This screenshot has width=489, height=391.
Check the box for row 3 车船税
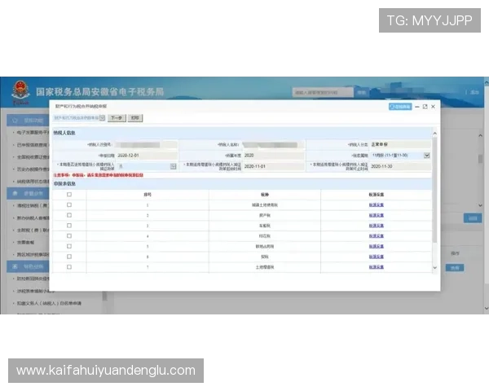coord(69,226)
